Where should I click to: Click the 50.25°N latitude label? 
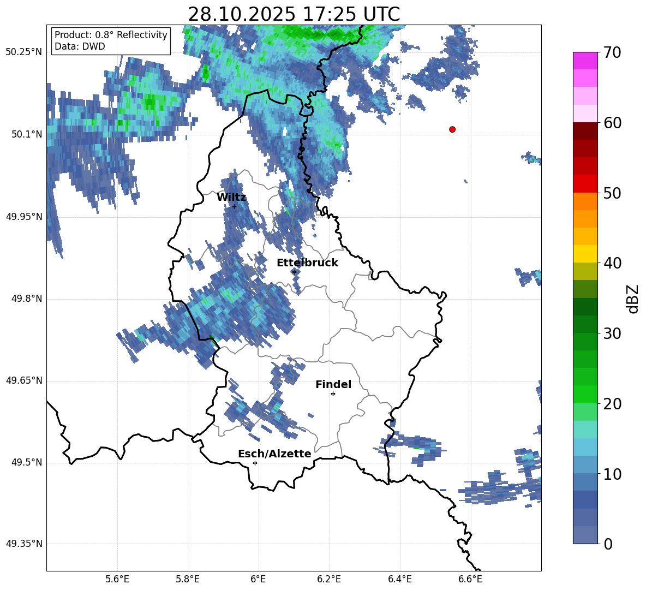23,52
